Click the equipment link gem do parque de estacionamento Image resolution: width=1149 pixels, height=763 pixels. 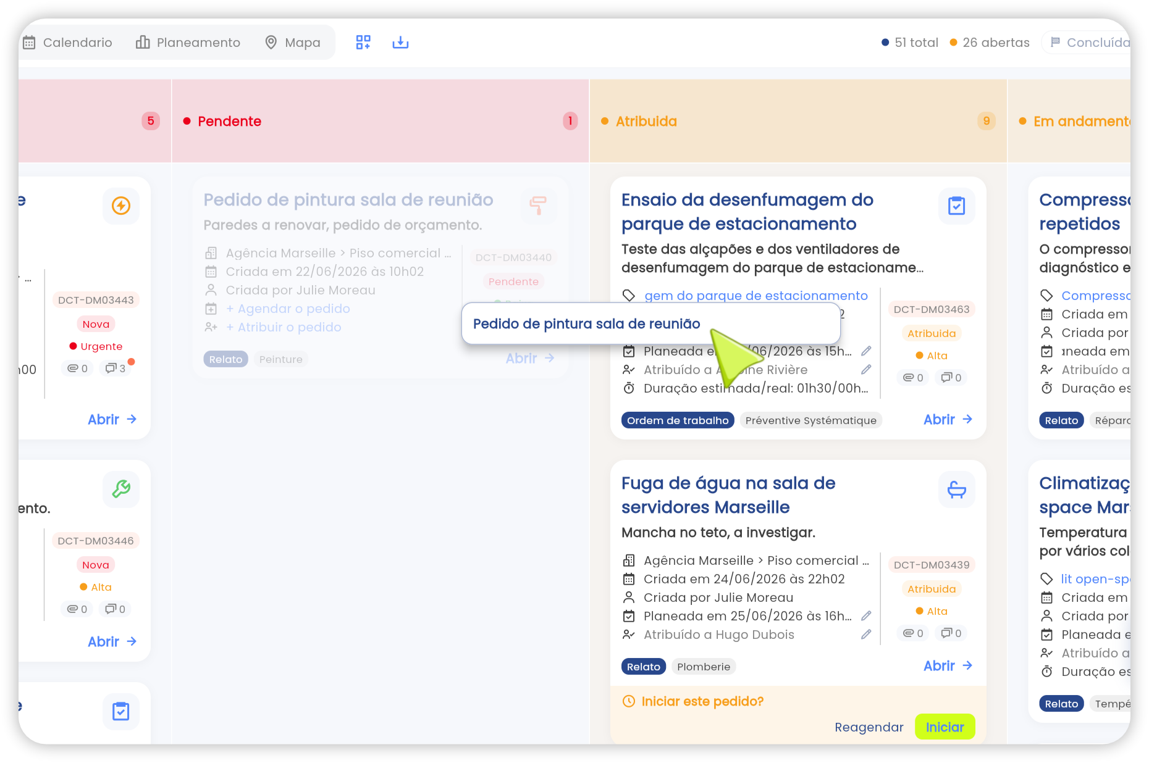pyautogui.click(x=756, y=296)
